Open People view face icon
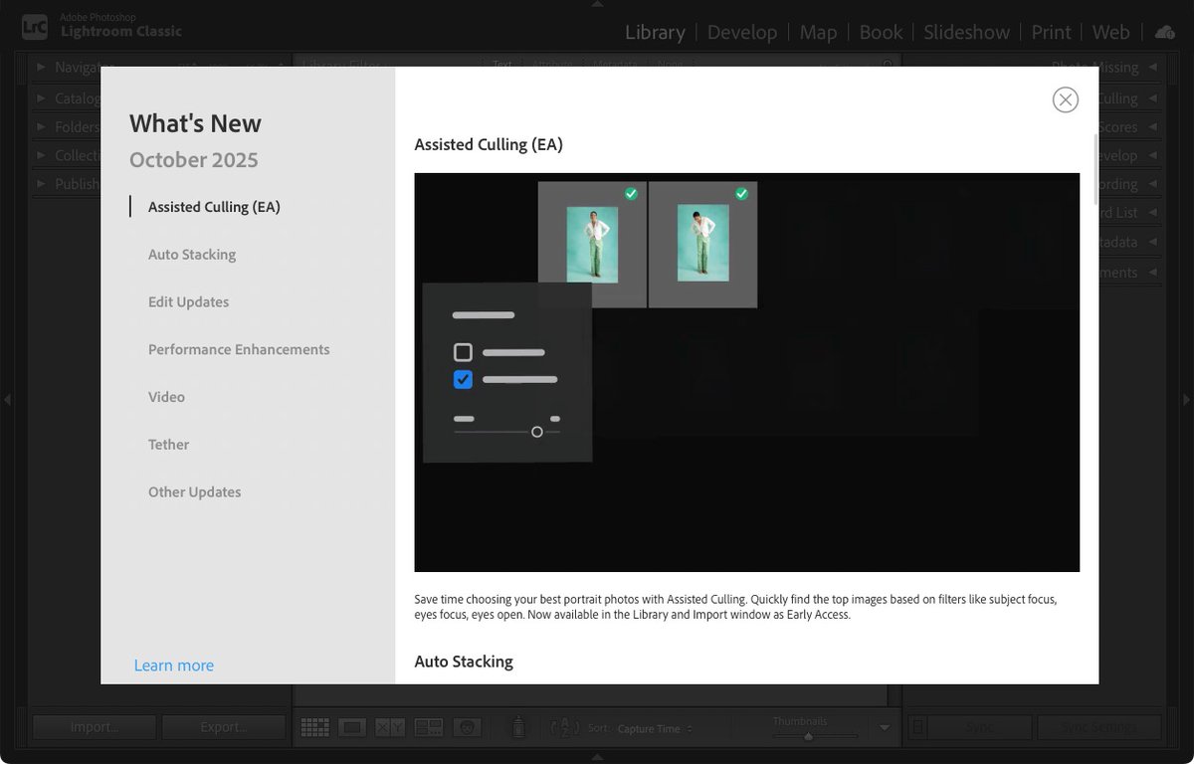1194x764 pixels. point(467,728)
